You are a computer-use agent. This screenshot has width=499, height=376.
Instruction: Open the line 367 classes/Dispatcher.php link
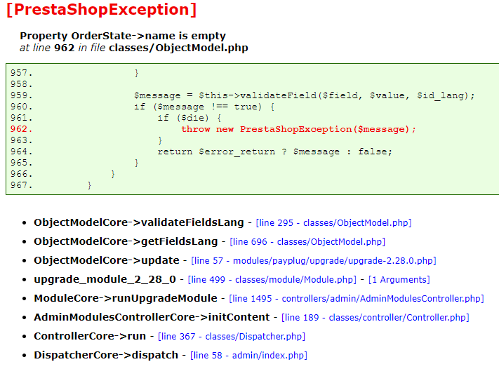click(x=232, y=336)
